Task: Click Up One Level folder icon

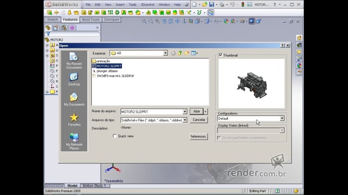Action: (x=180, y=53)
